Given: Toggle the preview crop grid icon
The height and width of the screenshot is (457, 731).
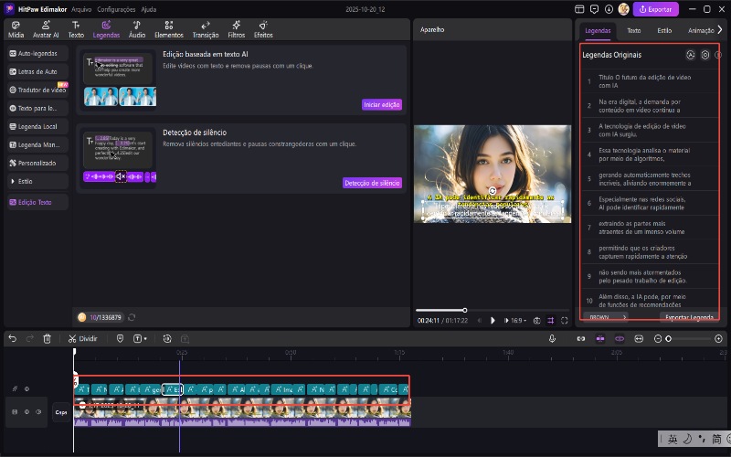Looking at the screenshot, I should coord(551,321).
